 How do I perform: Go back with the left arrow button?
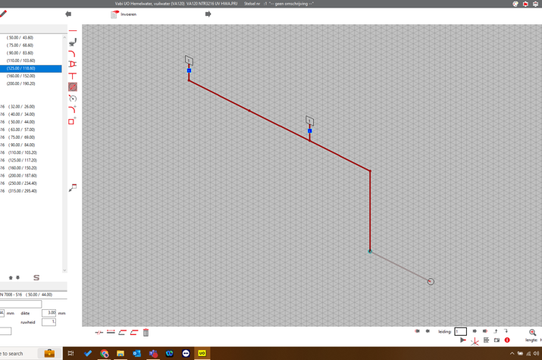coord(68,14)
